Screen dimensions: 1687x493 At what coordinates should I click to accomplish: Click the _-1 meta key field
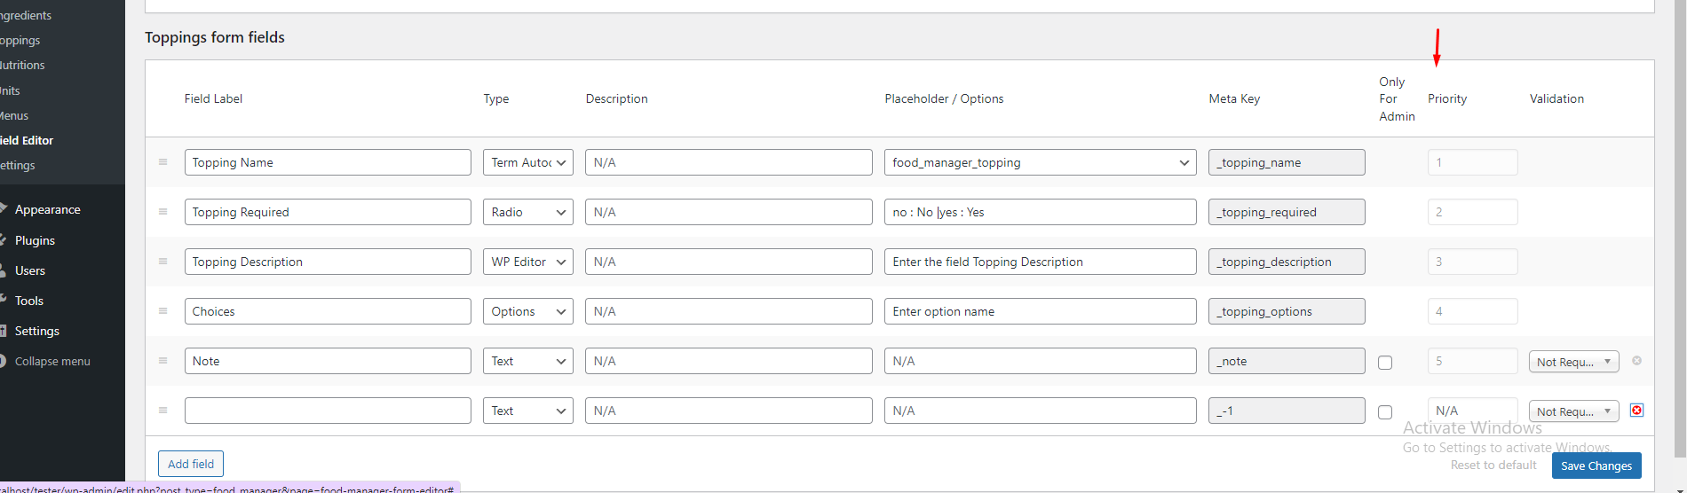[1287, 411]
